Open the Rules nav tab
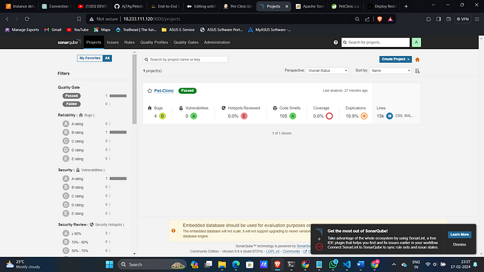 coord(129,42)
